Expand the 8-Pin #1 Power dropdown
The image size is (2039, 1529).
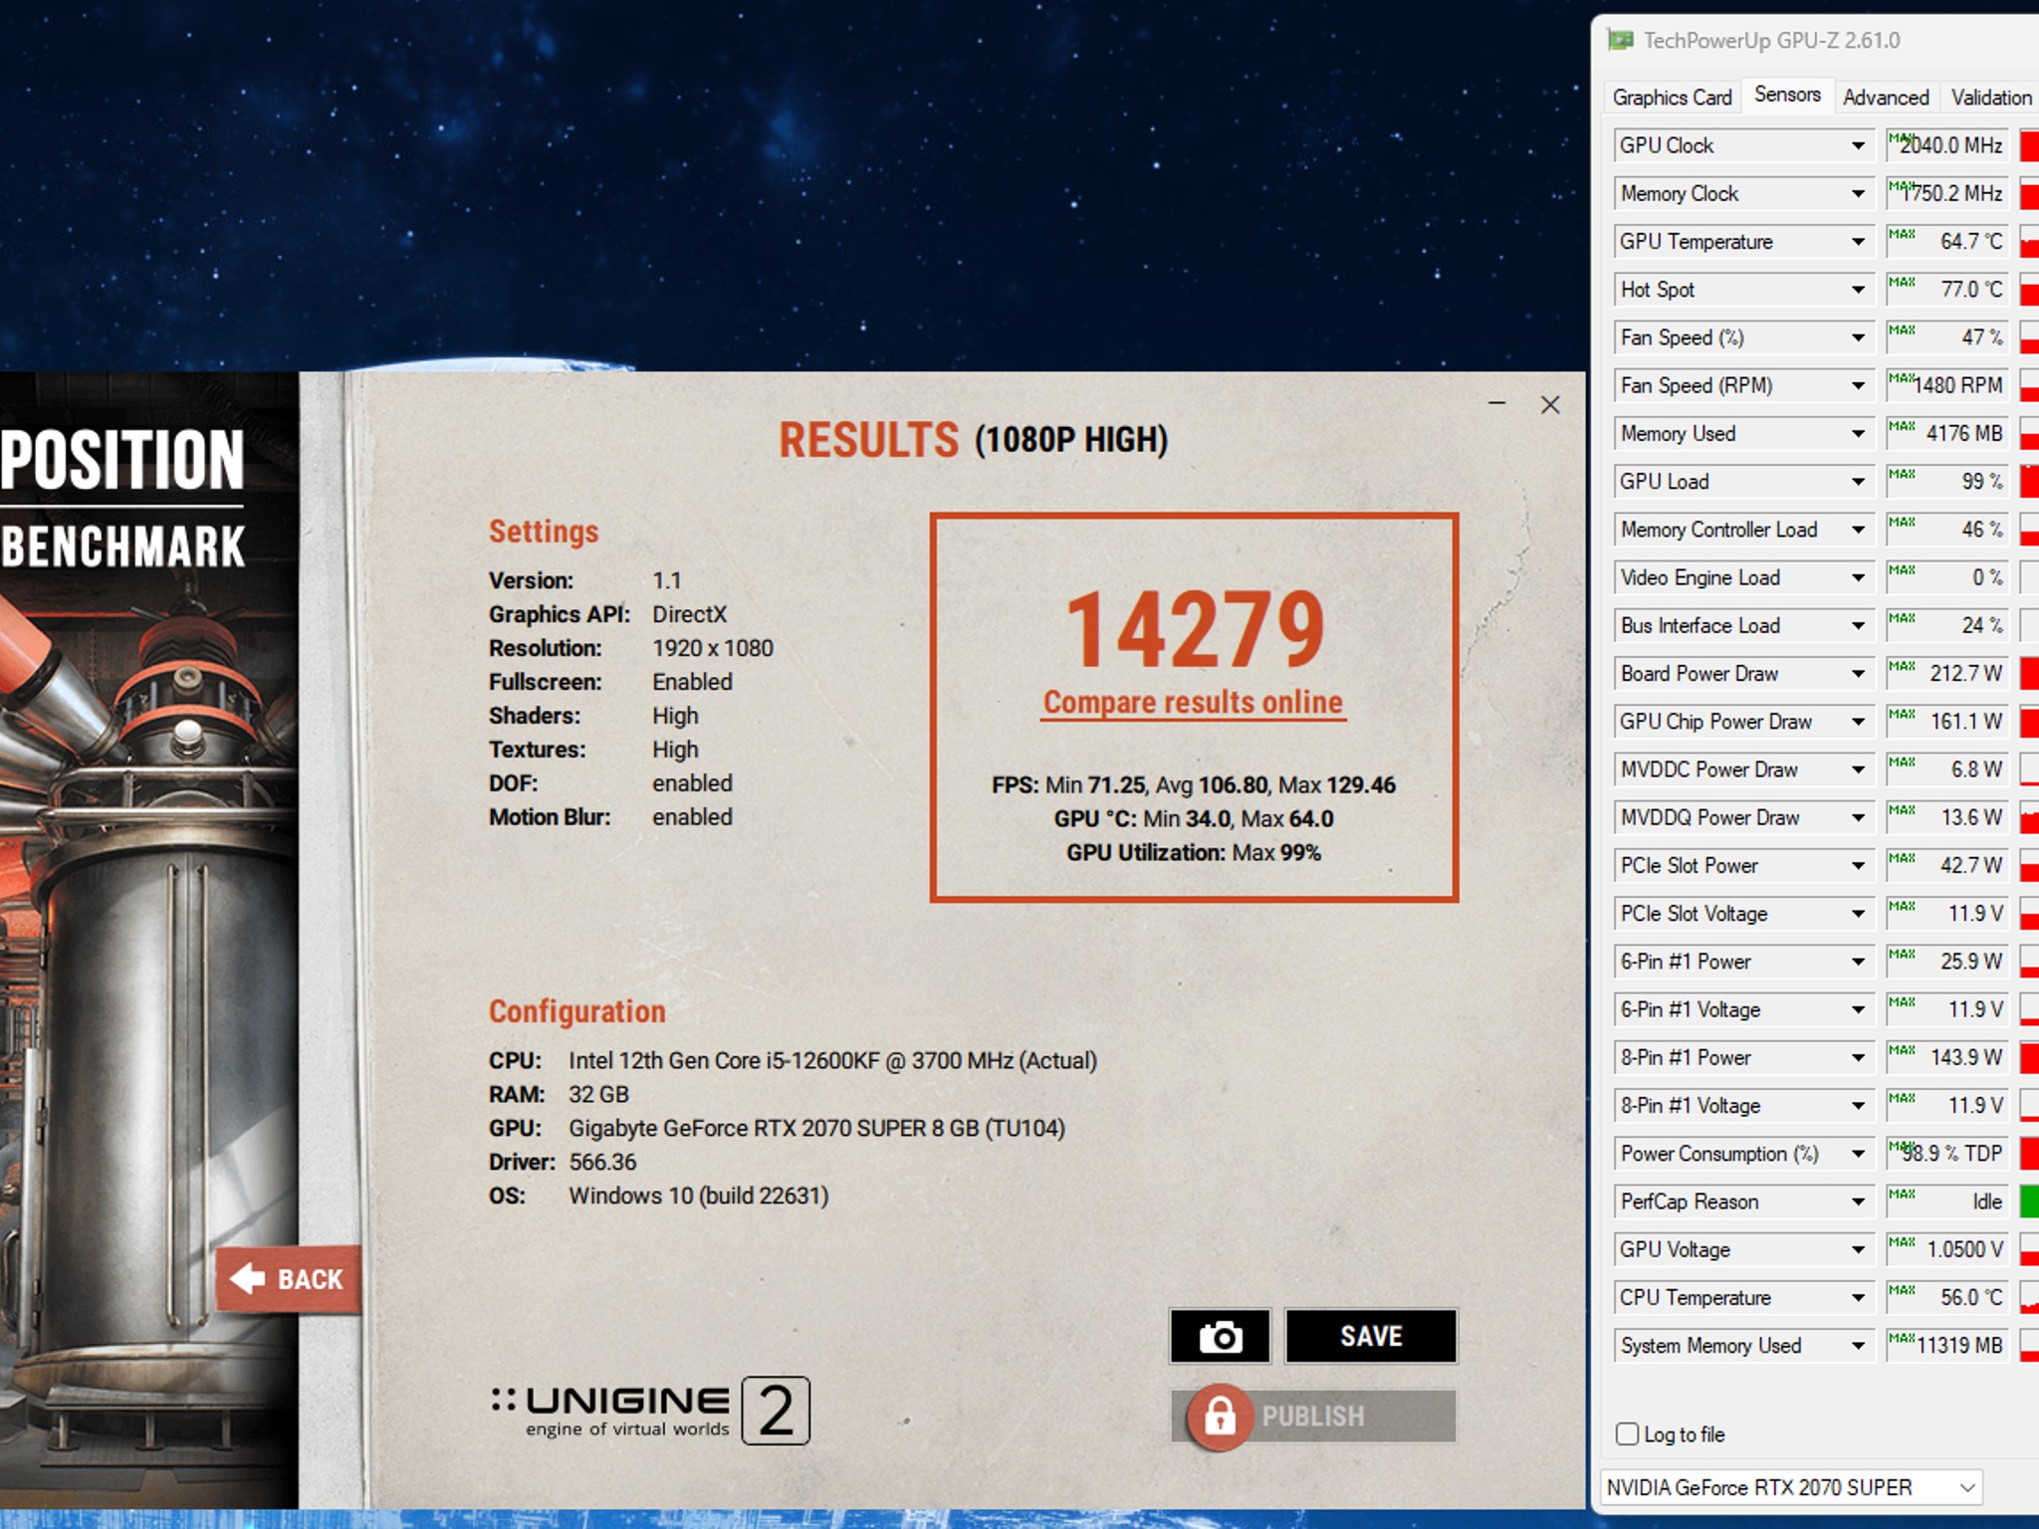pyautogui.click(x=1858, y=1058)
